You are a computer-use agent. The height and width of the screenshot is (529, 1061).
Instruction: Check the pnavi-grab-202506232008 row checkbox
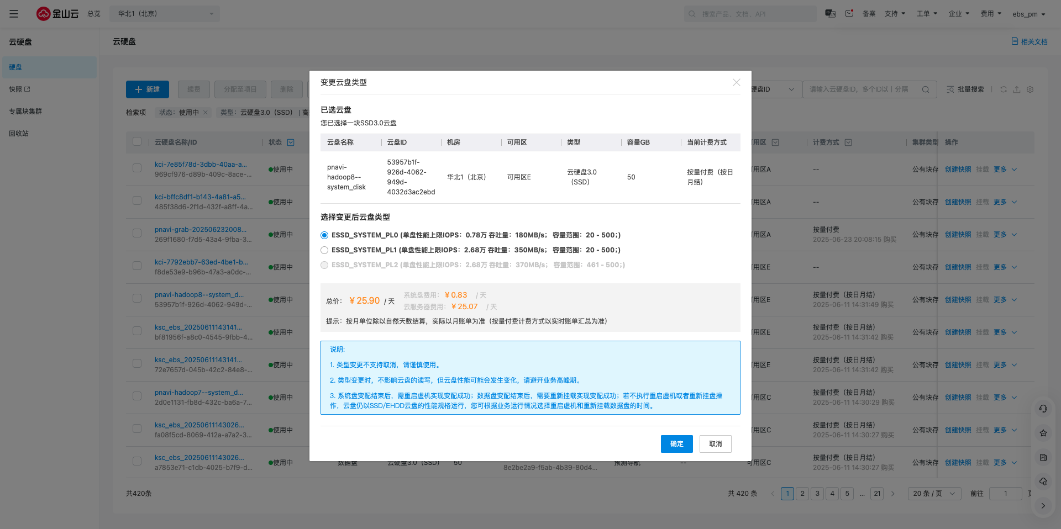[137, 233]
